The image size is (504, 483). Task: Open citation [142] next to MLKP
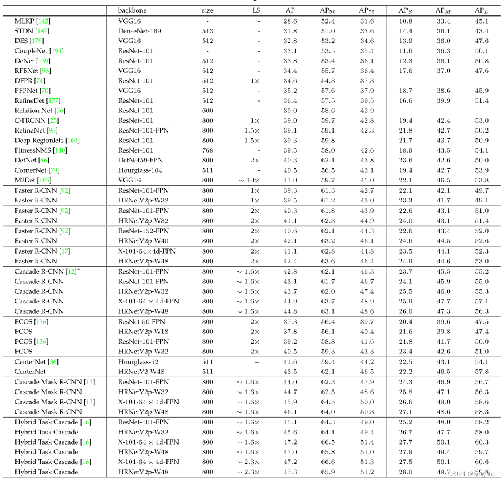coord(43,21)
